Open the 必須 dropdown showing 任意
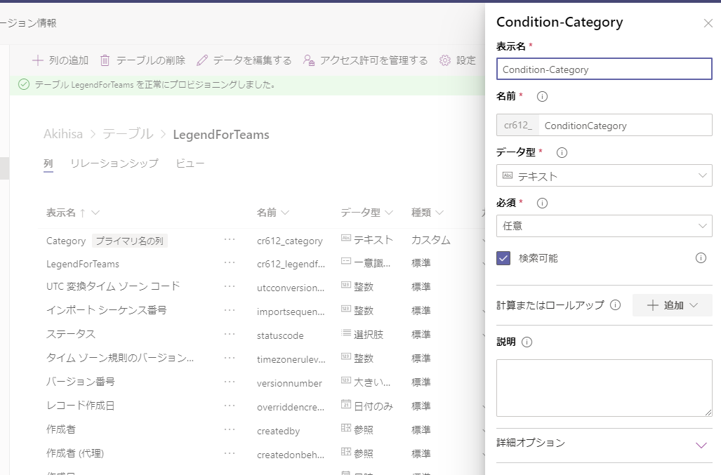The image size is (721, 475). 604,226
